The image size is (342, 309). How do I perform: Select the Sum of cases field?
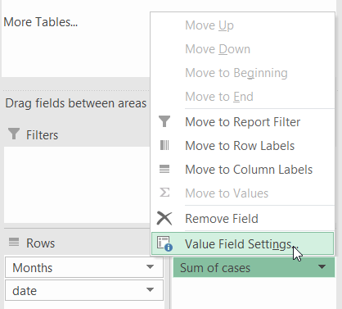(x=254, y=267)
